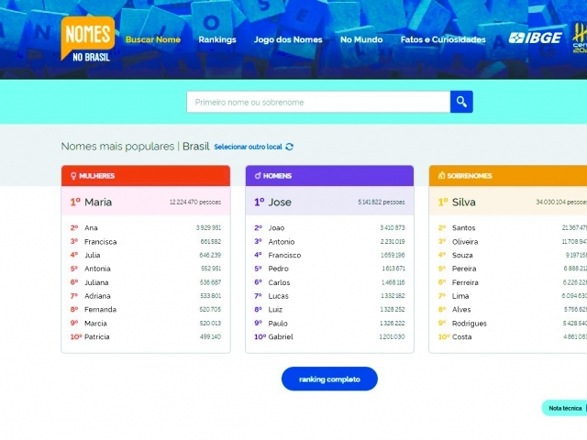Click the female symbol in Mulheres header
The width and height of the screenshot is (587, 440).
pos(72,175)
